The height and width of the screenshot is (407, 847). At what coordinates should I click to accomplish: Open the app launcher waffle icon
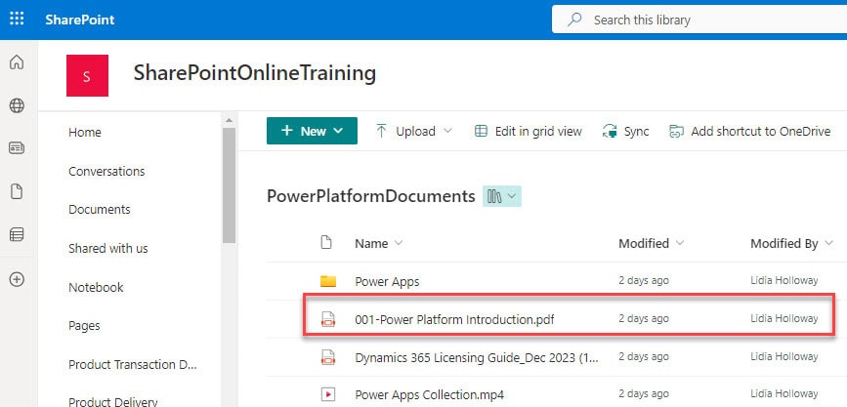(17, 20)
